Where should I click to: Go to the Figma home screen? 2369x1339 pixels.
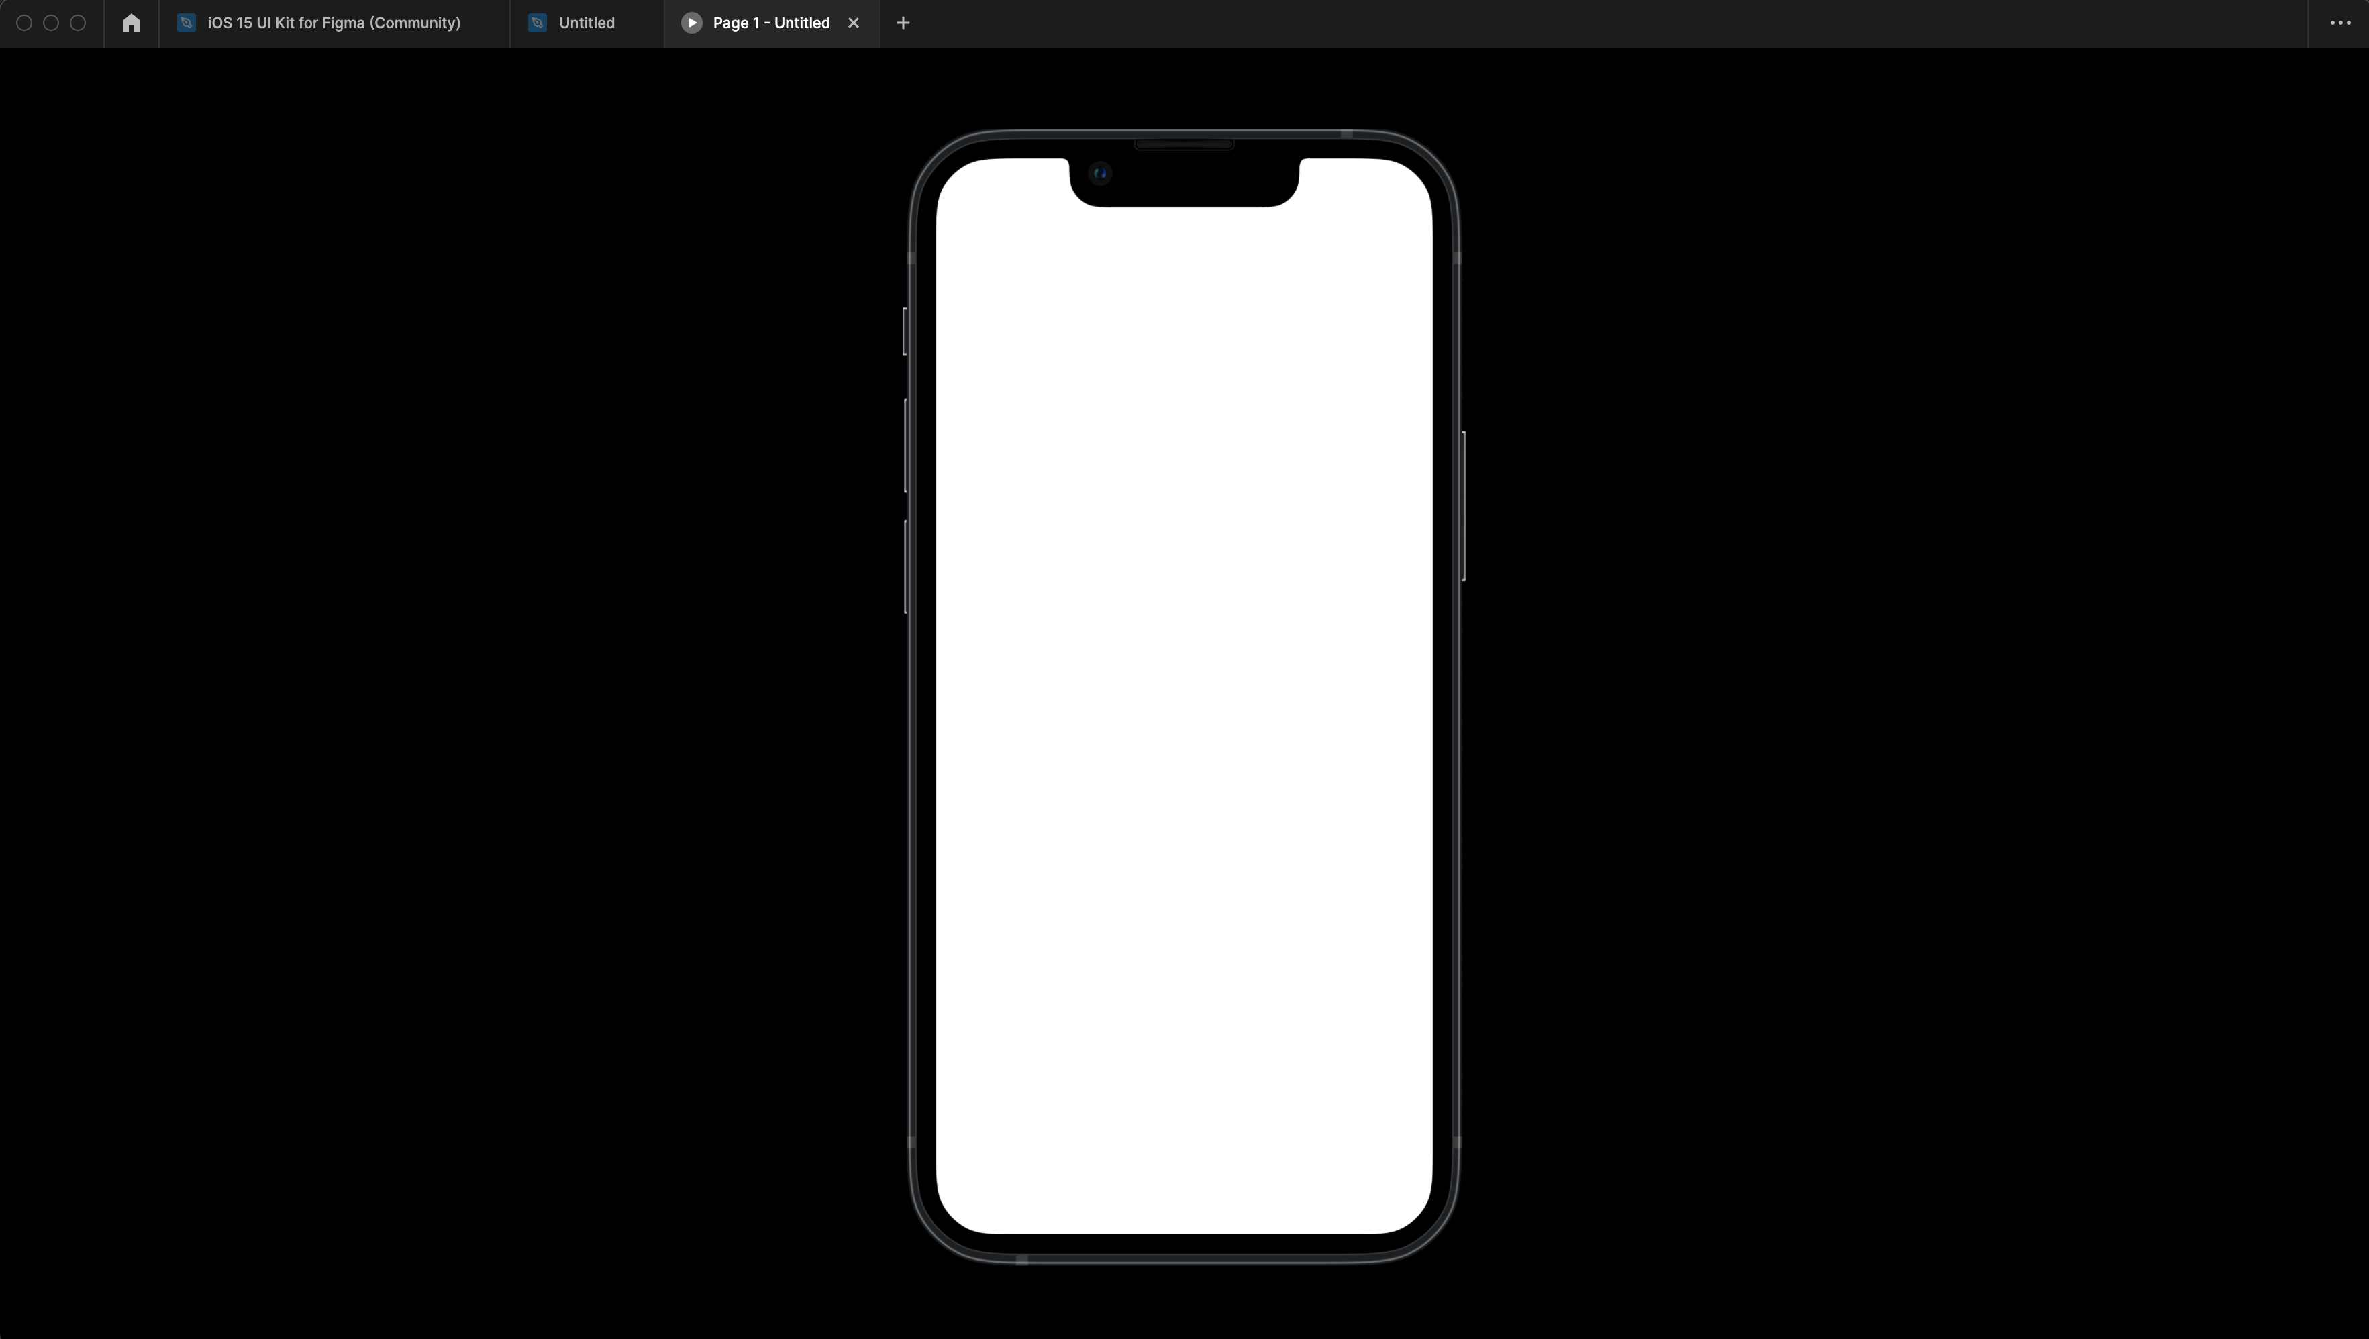click(x=131, y=23)
